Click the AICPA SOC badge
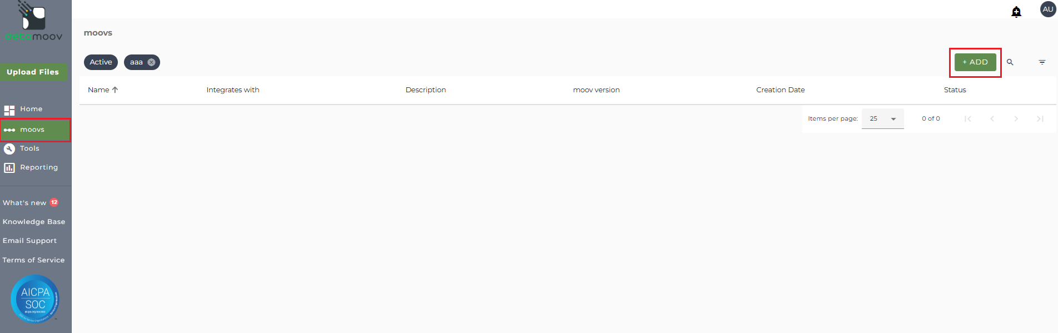The height and width of the screenshot is (333, 1058). click(x=35, y=299)
